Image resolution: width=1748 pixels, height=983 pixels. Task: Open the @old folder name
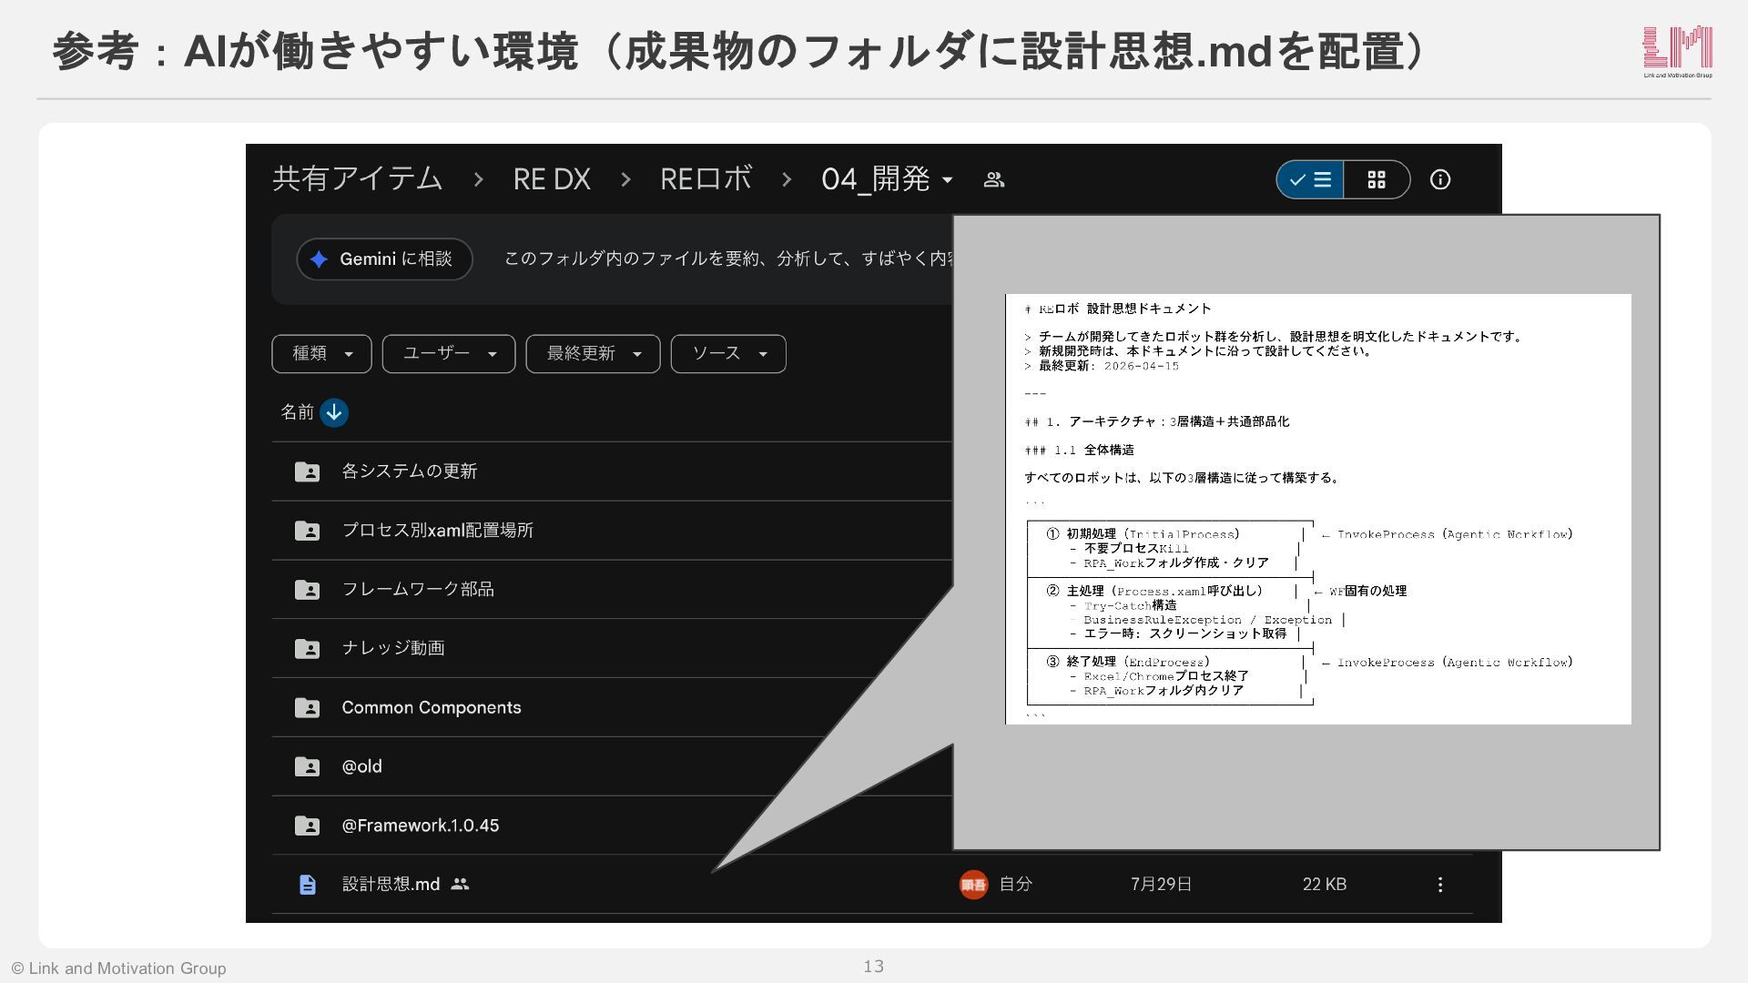[x=362, y=767]
